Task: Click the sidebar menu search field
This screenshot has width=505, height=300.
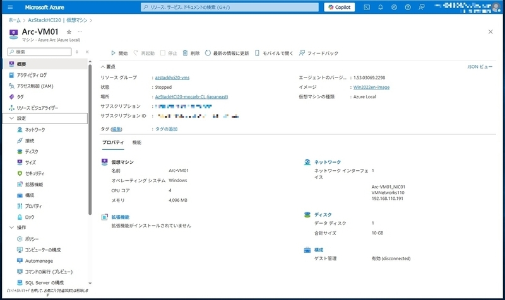Action: click(39, 52)
